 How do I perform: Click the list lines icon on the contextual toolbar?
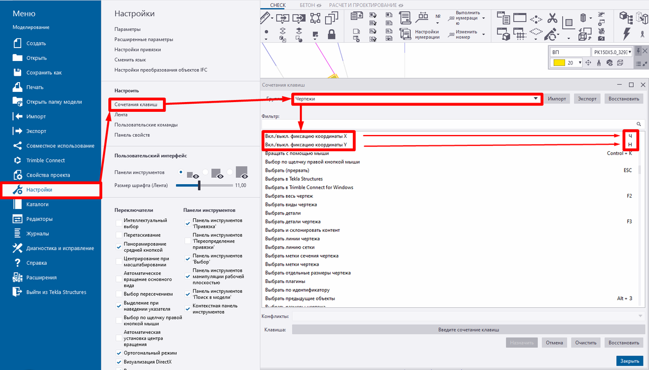tap(638, 64)
